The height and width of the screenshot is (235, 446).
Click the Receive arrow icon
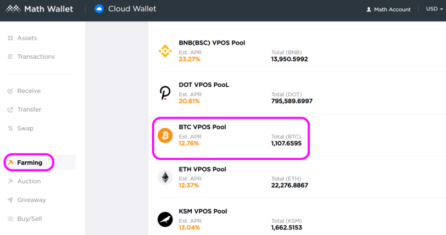10,91
